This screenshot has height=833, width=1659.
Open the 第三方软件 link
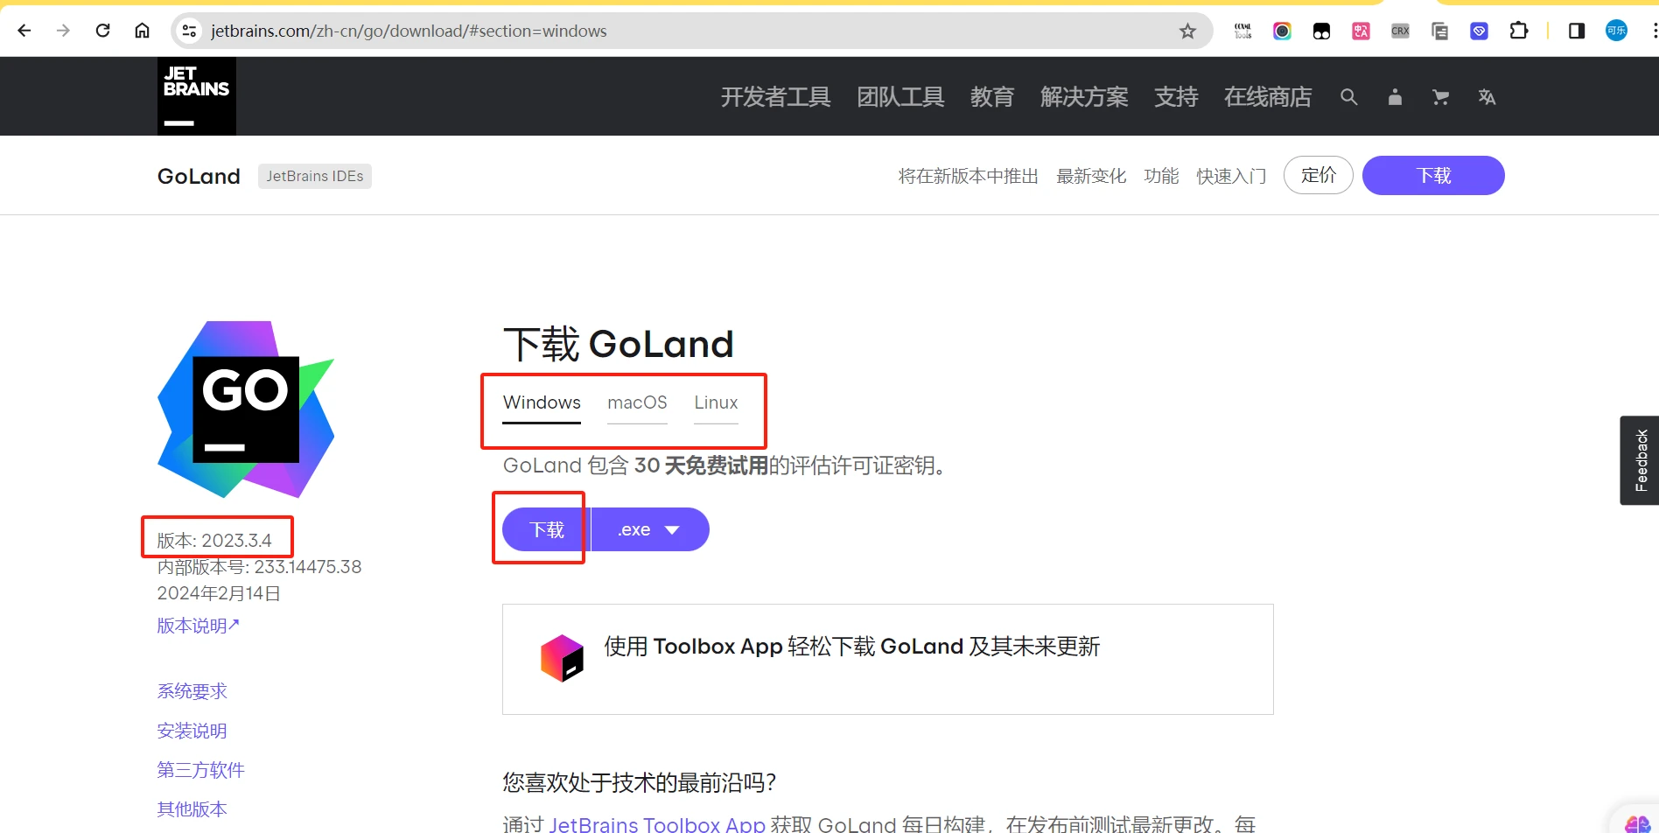tap(201, 770)
